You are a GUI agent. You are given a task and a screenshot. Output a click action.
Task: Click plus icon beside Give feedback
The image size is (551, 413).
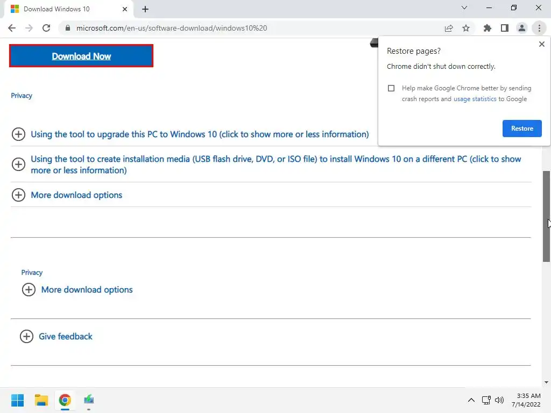tap(26, 337)
